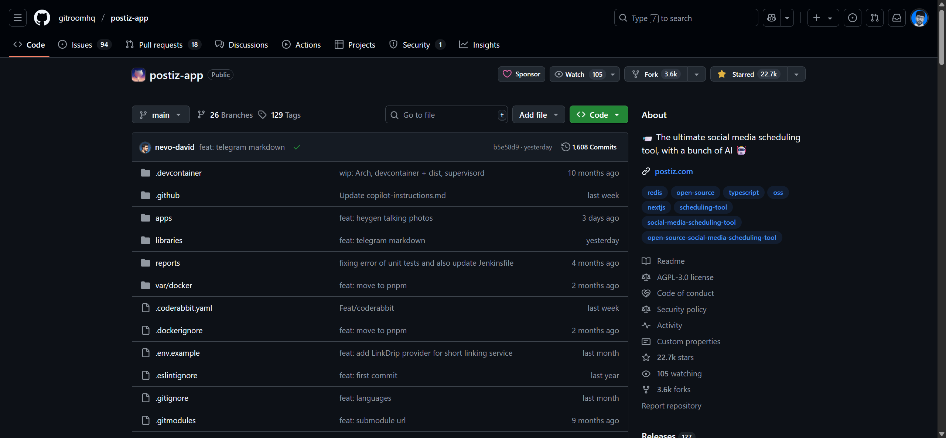The width and height of the screenshot is (946, 438).
Task: Expand the star lists dropdown arrow
Action: click(796, 74)
